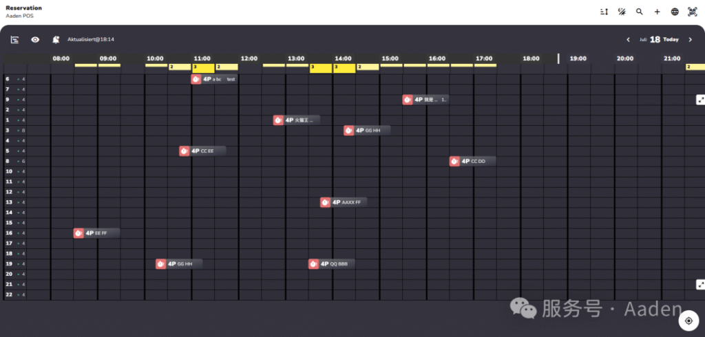This screenshot has height=337, width=705.
Task: Go to next day with right chevron
Action: 690,40
